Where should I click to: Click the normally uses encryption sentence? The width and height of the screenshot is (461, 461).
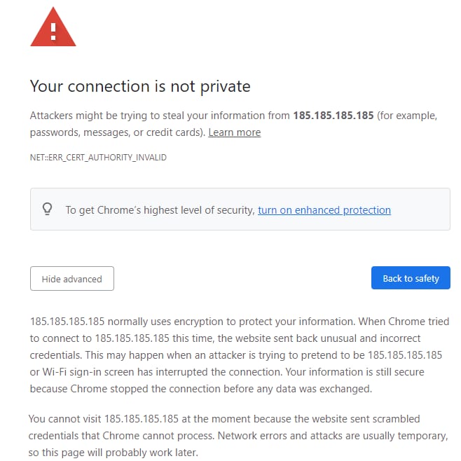[x=210, y=322]
